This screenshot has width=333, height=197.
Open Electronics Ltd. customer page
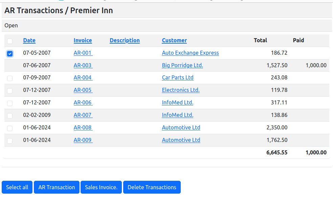(x=181, y=90)
